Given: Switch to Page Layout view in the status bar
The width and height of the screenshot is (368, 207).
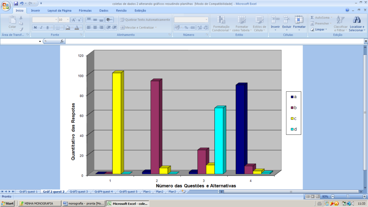Looking at the screenshot, I should tap(313, 197).
